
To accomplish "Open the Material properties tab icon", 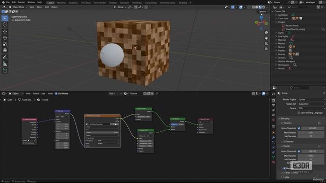I will pyautogui.click(x=274, y=162).
